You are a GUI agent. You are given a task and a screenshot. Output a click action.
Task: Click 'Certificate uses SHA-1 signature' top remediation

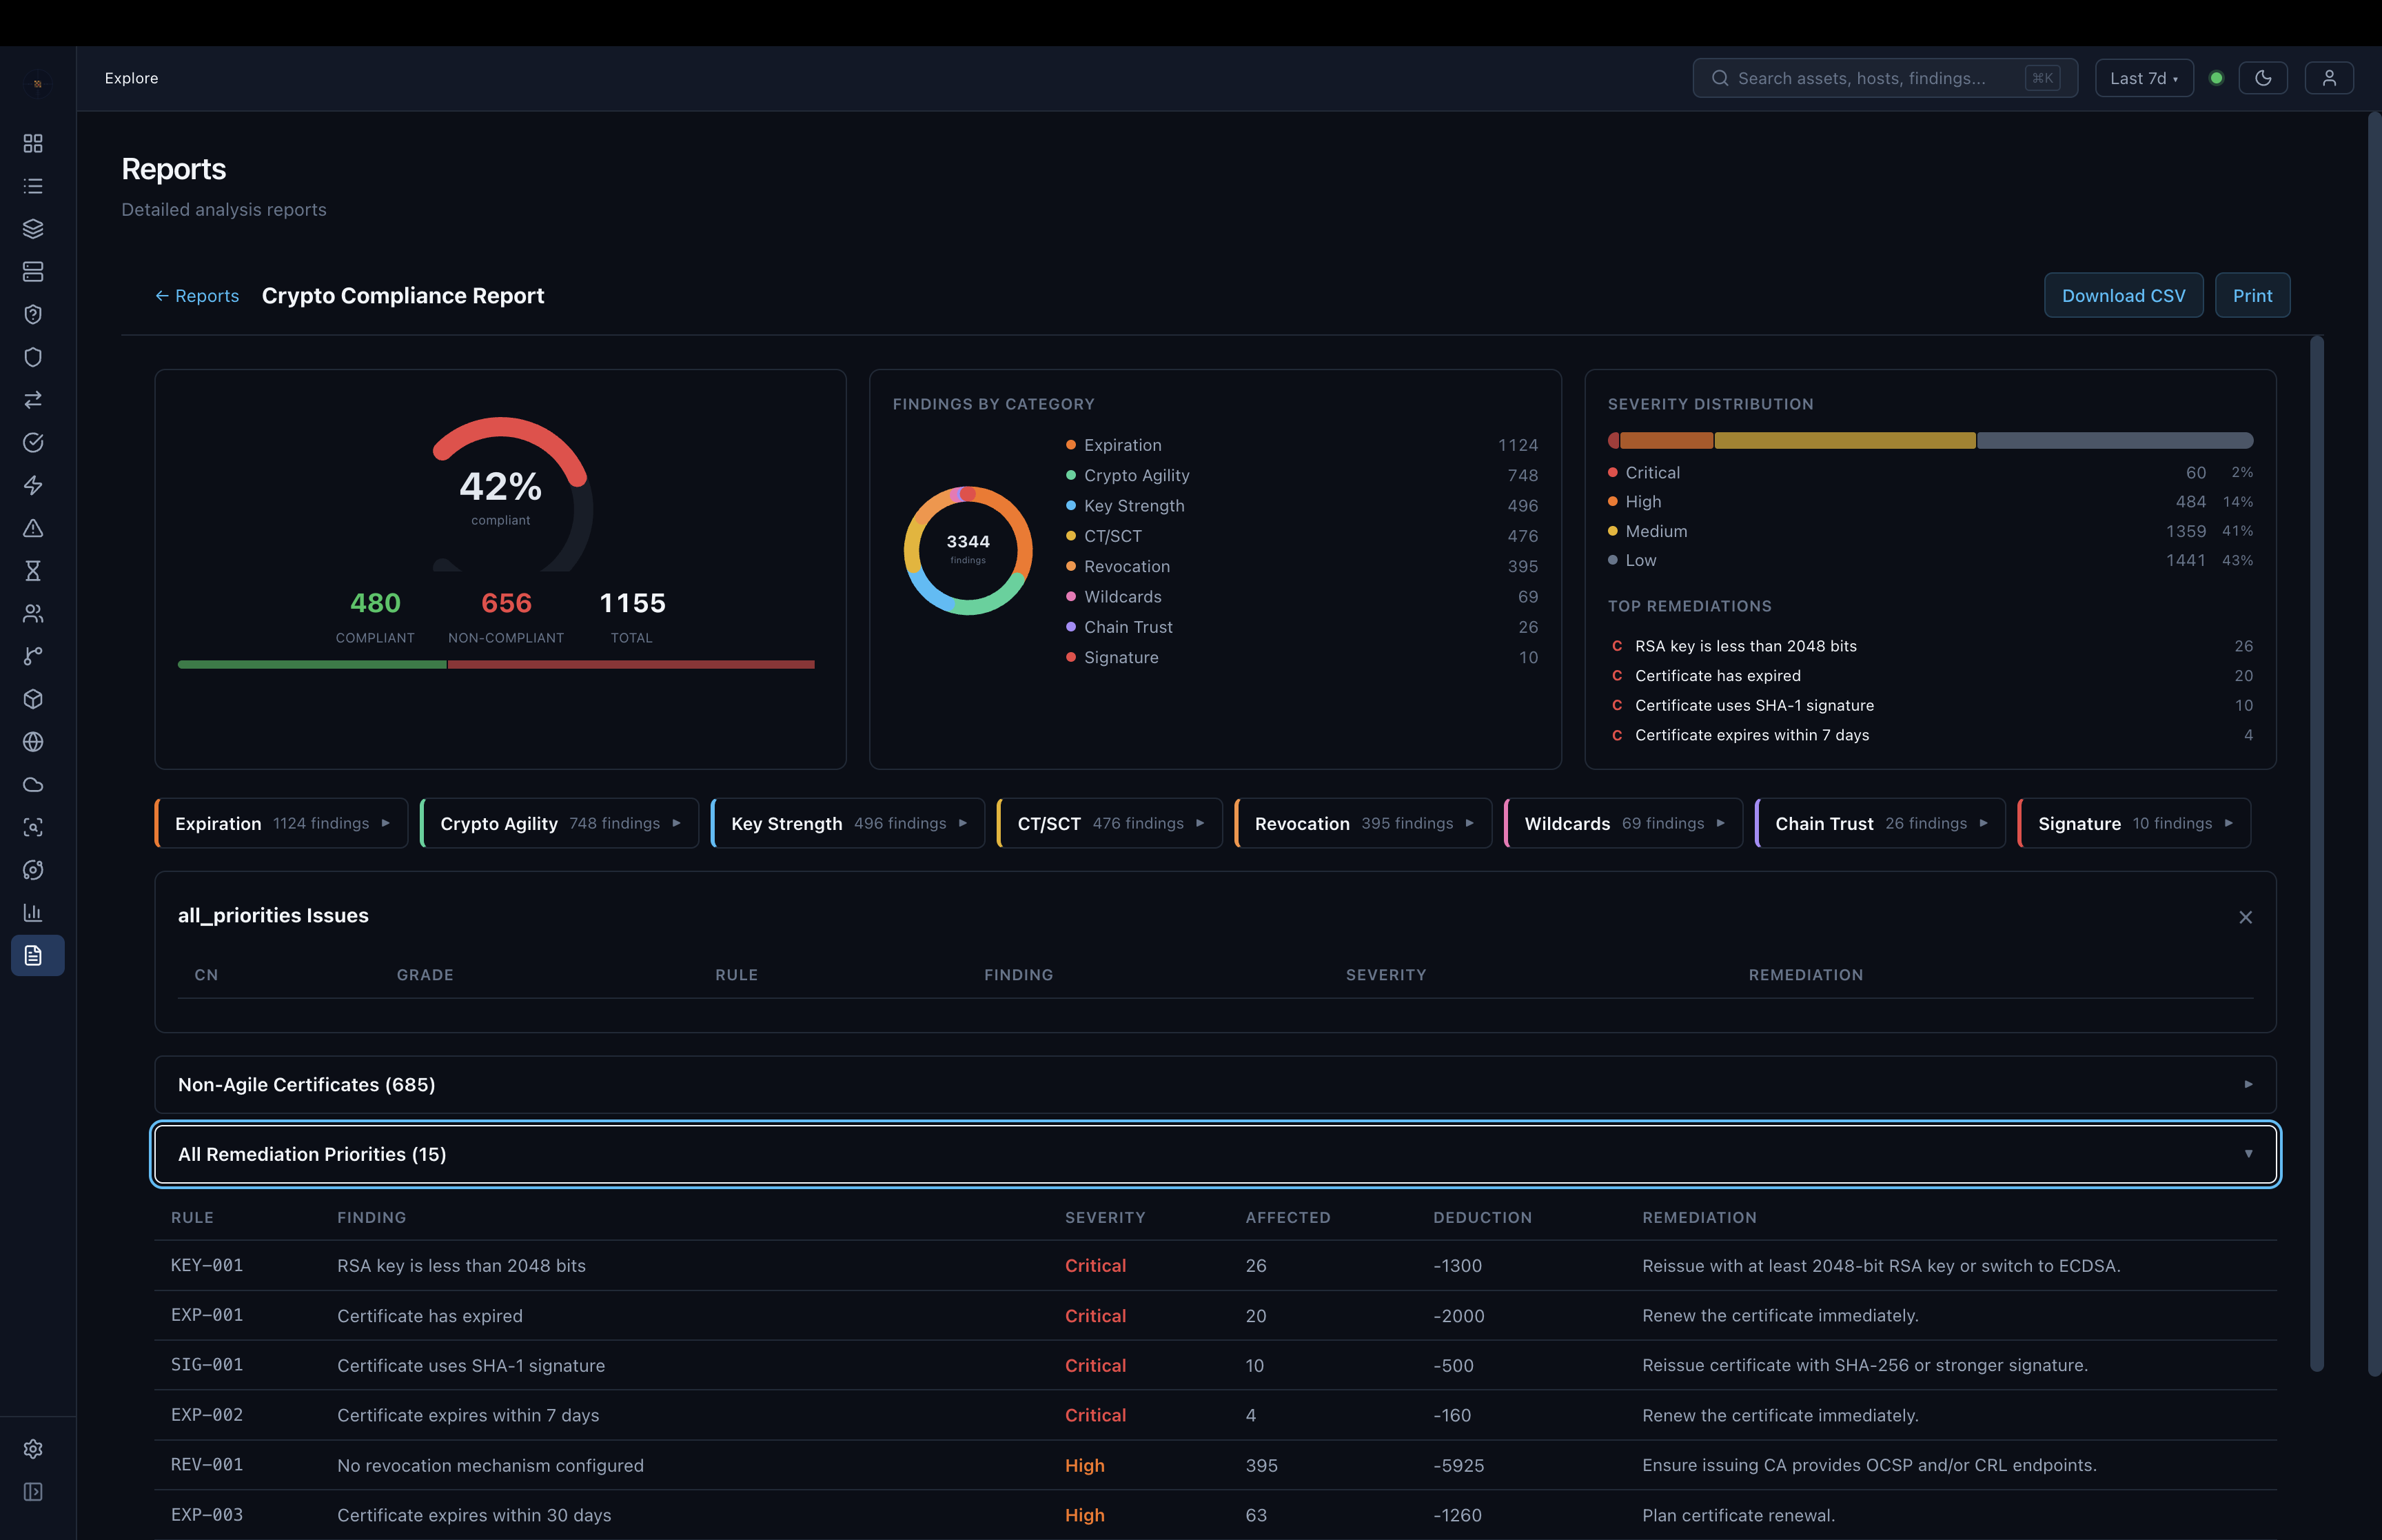(1754, 705)
